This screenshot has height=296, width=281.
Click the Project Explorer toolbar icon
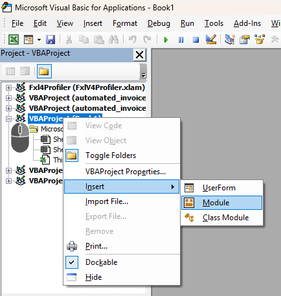pos(230,40)
